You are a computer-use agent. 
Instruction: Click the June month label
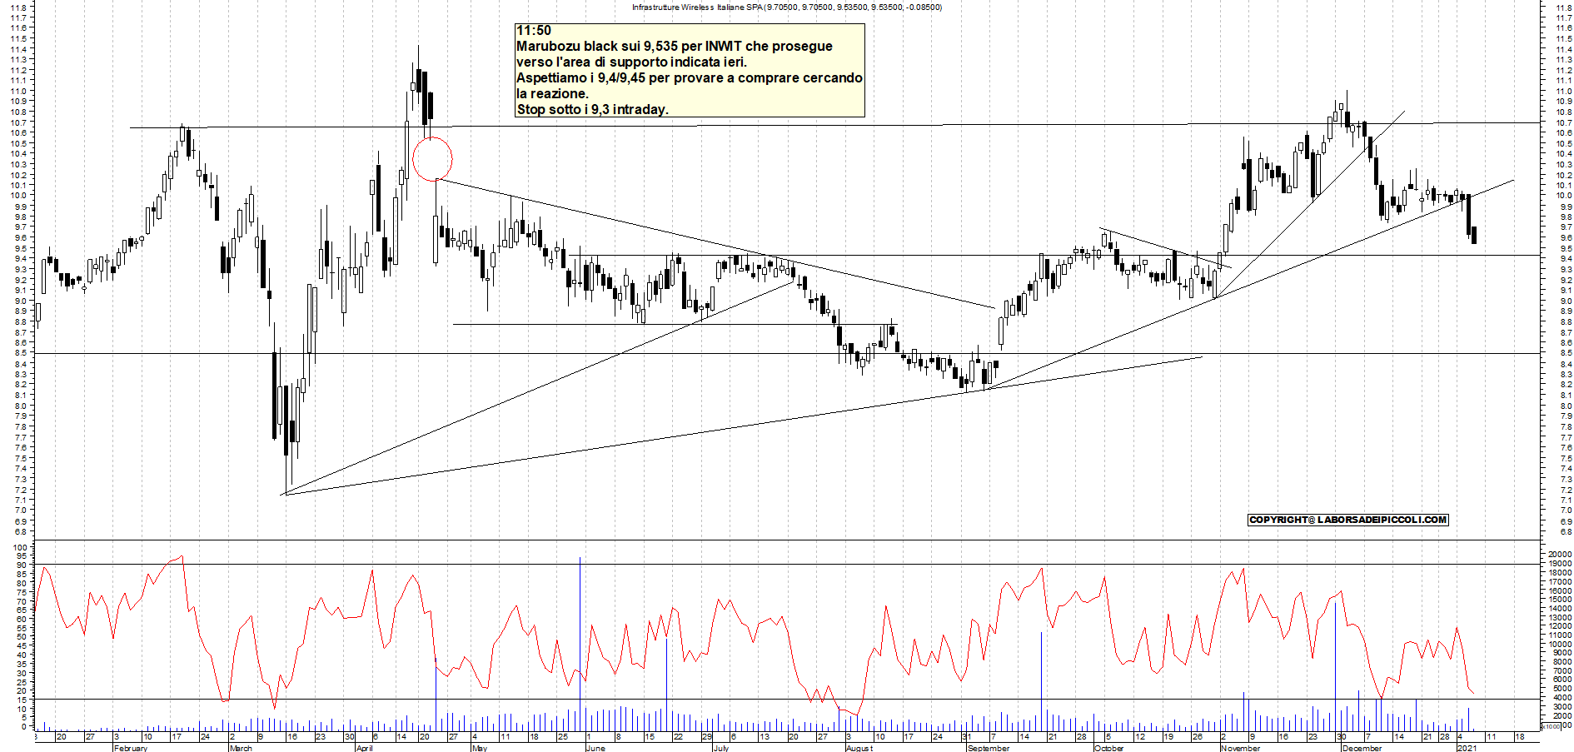[x=595, y=748]
